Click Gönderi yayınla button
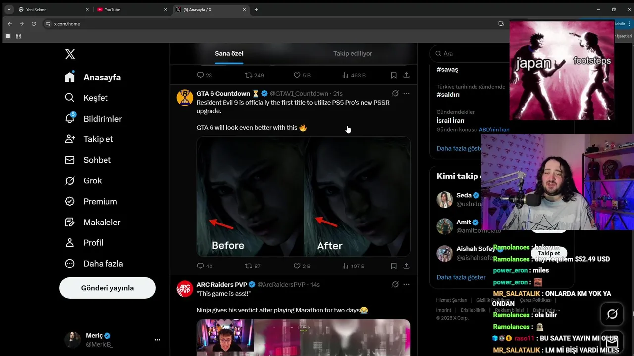The width and height of the screenshot is (634, 356). point(107,288)
